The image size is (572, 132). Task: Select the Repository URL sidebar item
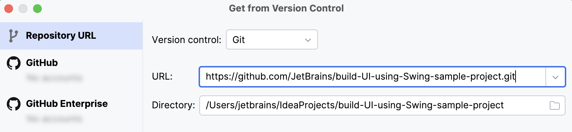71,36
